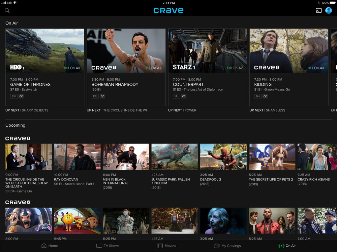Tap the Crave 2 logo in Upcoming section
The image size is (337, 252).
coord(18,202)
